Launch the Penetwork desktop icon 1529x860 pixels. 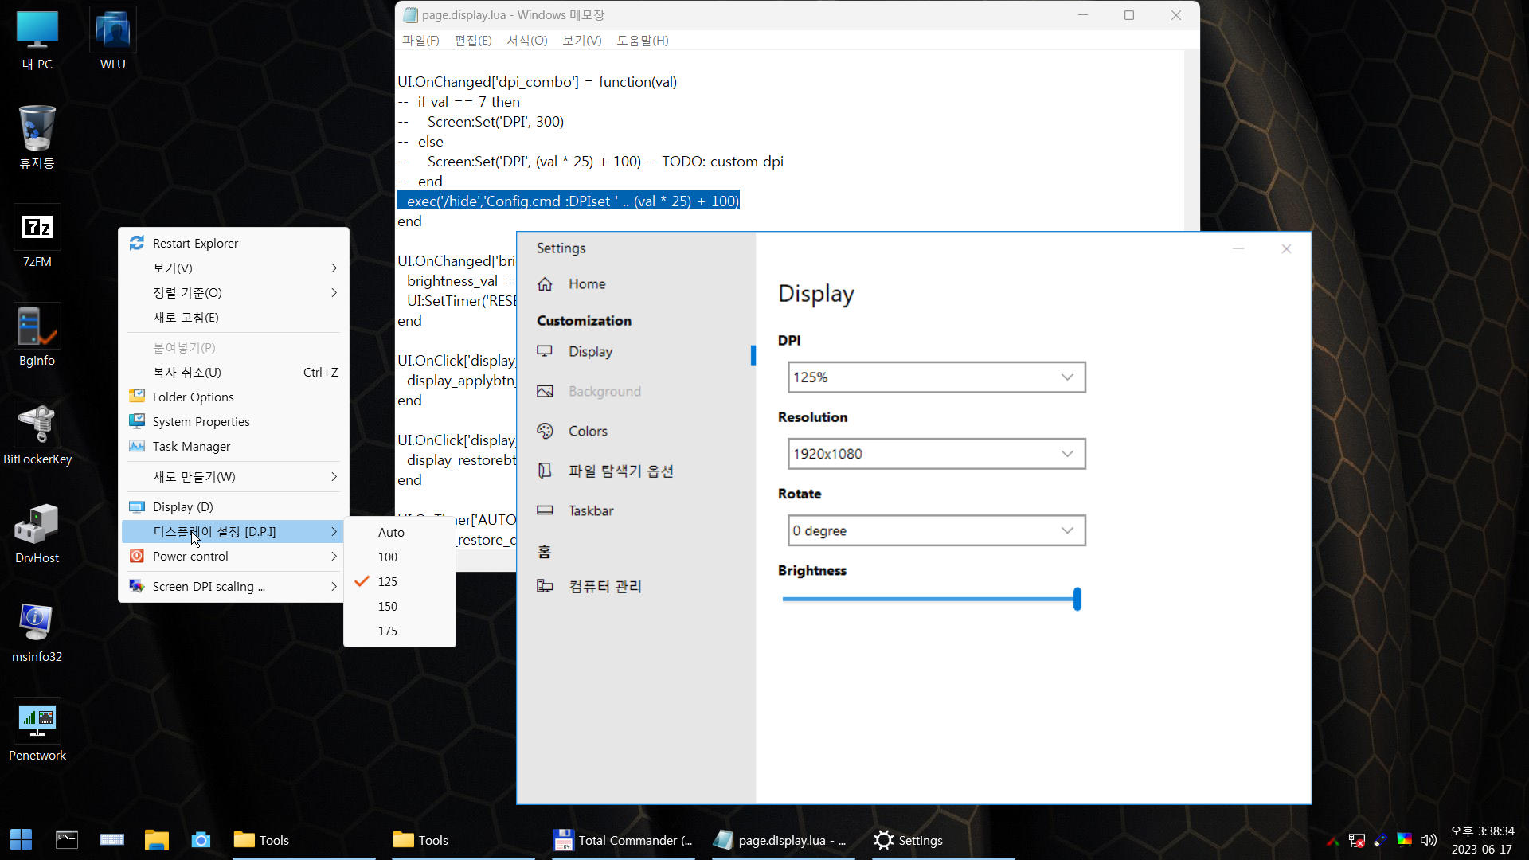click(37, 730)
